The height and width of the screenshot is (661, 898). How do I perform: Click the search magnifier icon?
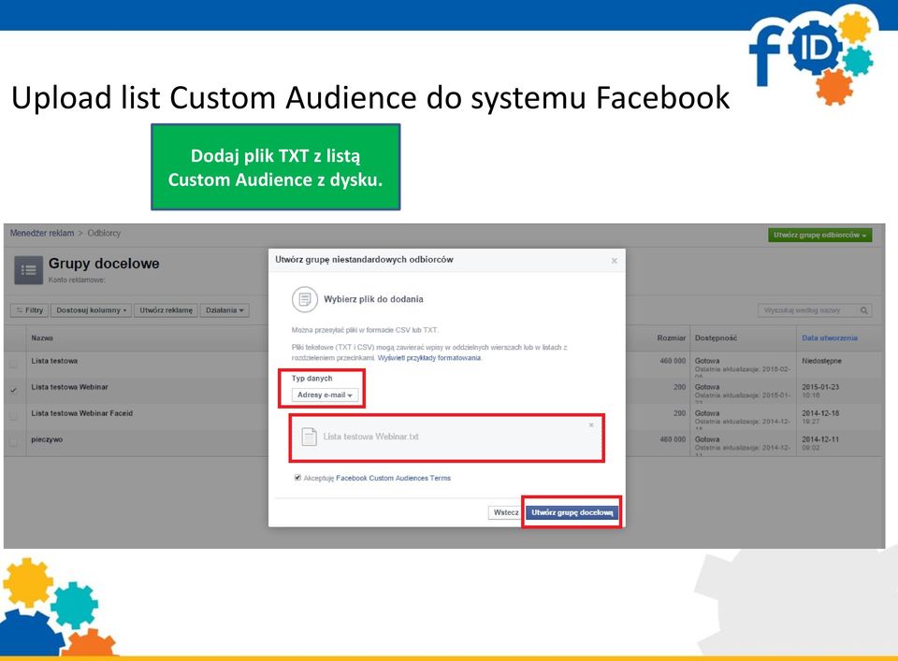point(863,310)
